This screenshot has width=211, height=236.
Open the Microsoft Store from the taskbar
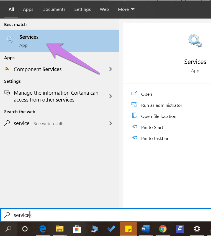point(76,229)
